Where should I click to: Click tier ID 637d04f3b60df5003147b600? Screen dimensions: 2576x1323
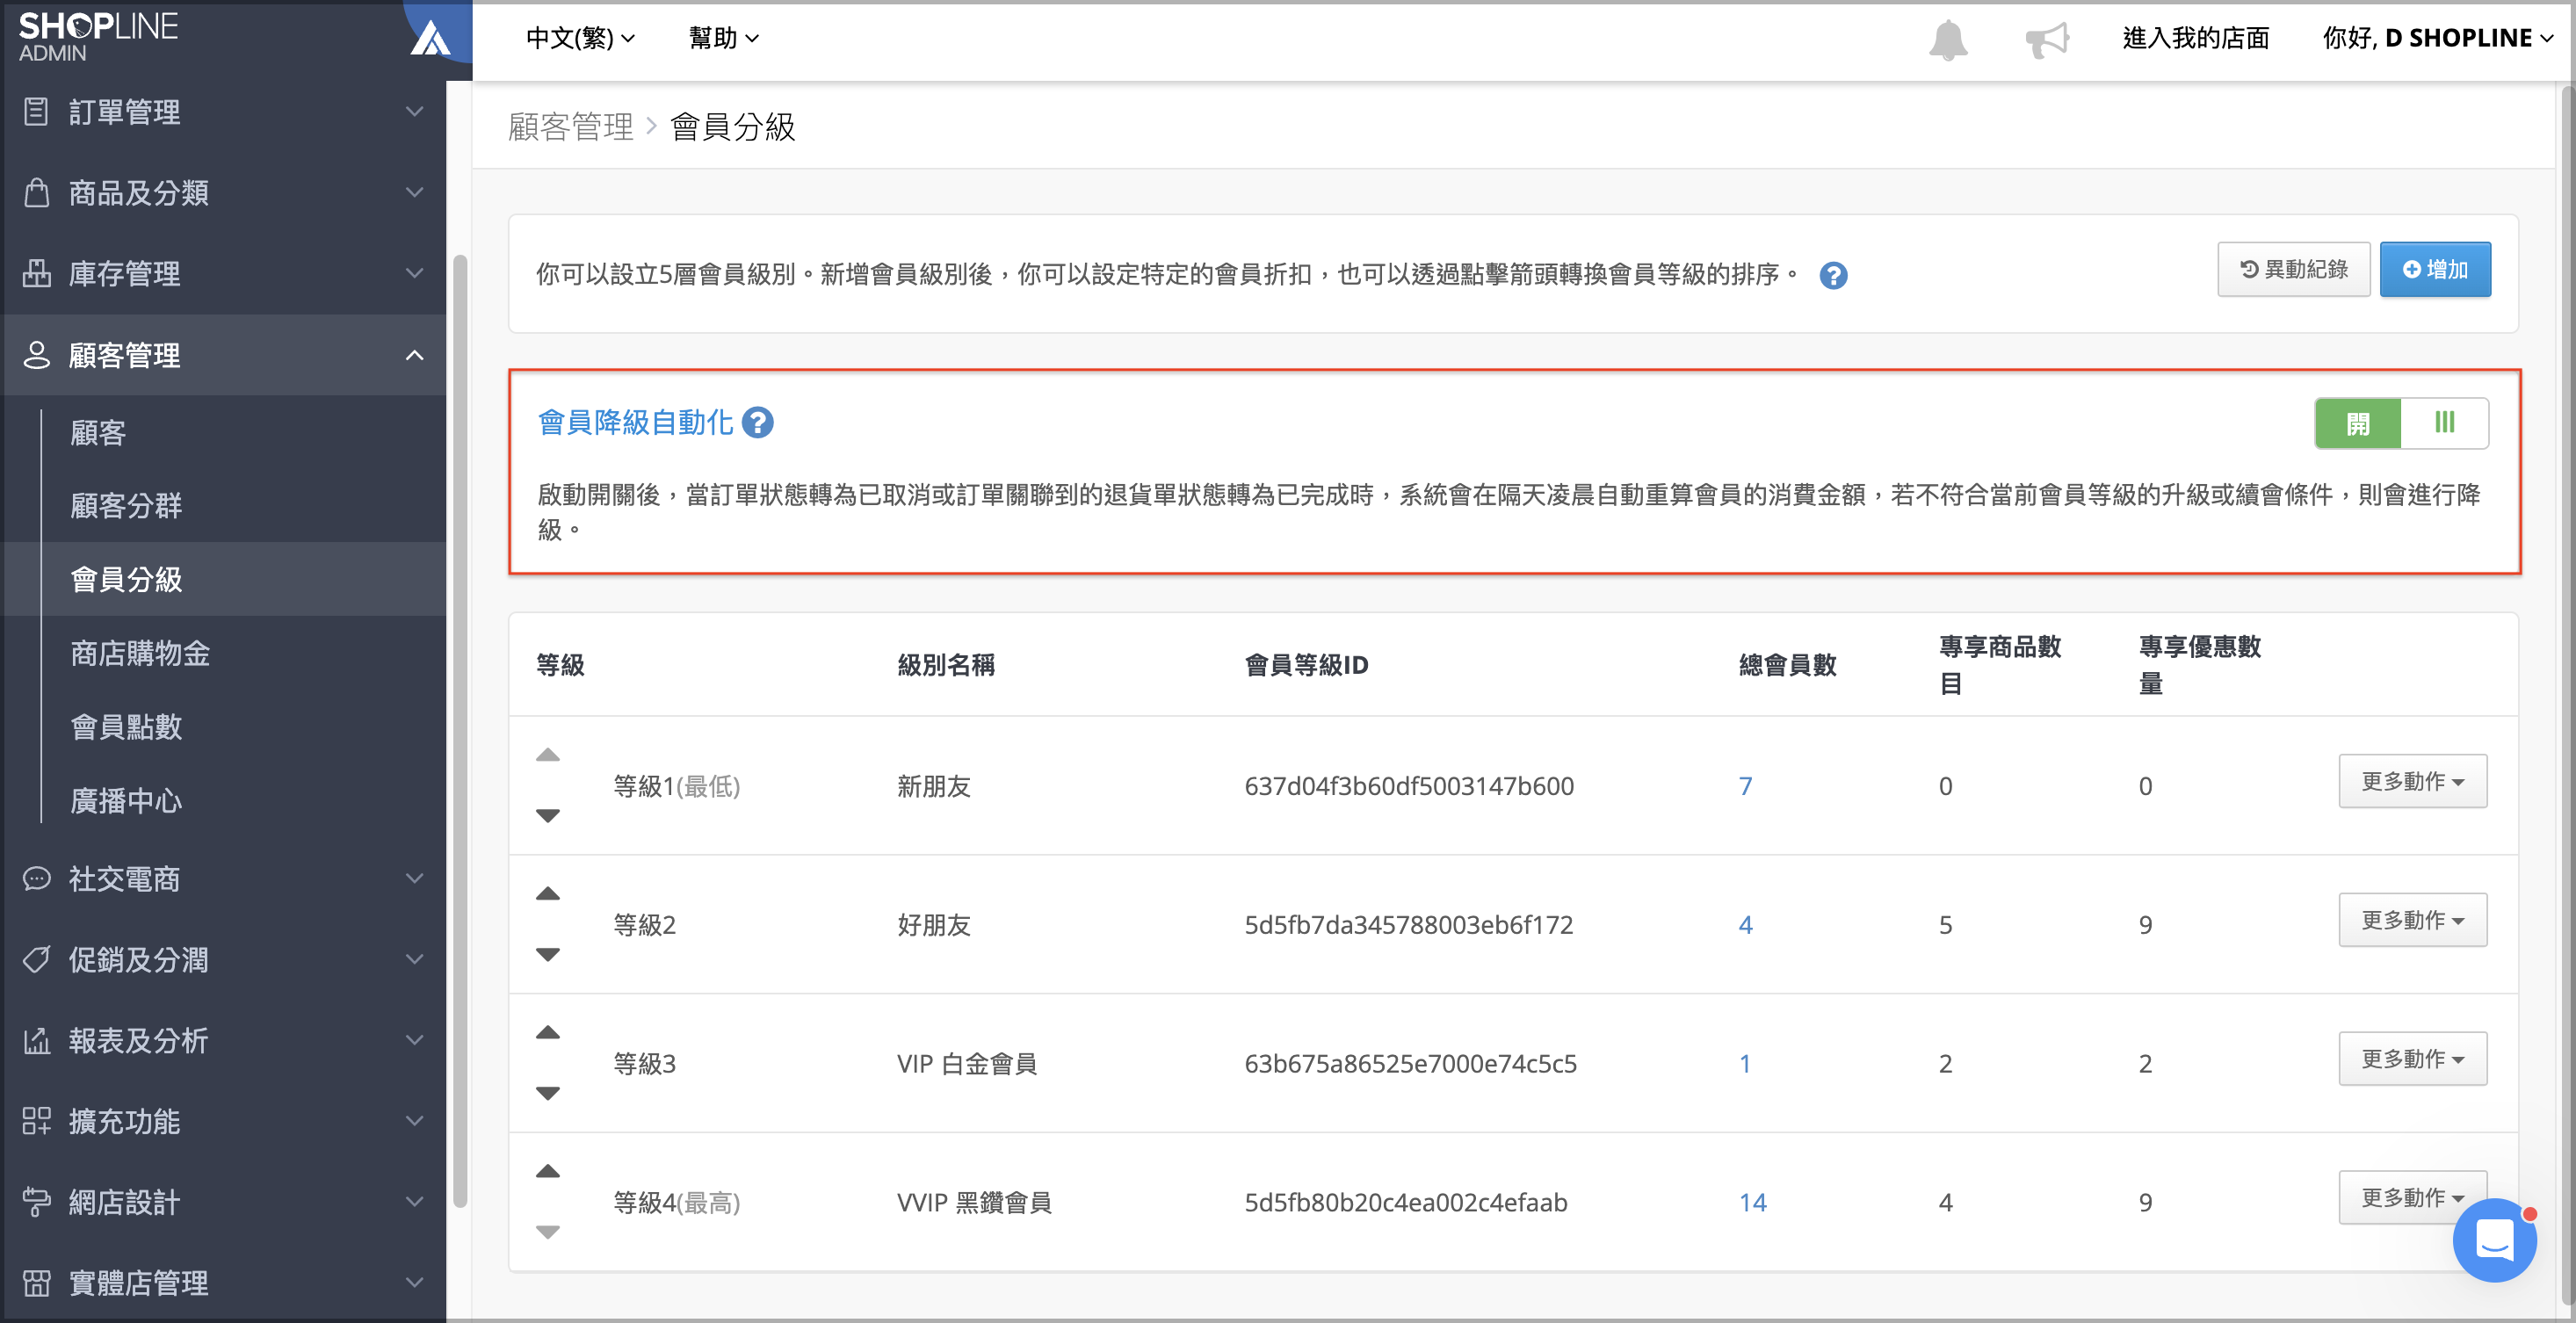tap(1408, 786)
